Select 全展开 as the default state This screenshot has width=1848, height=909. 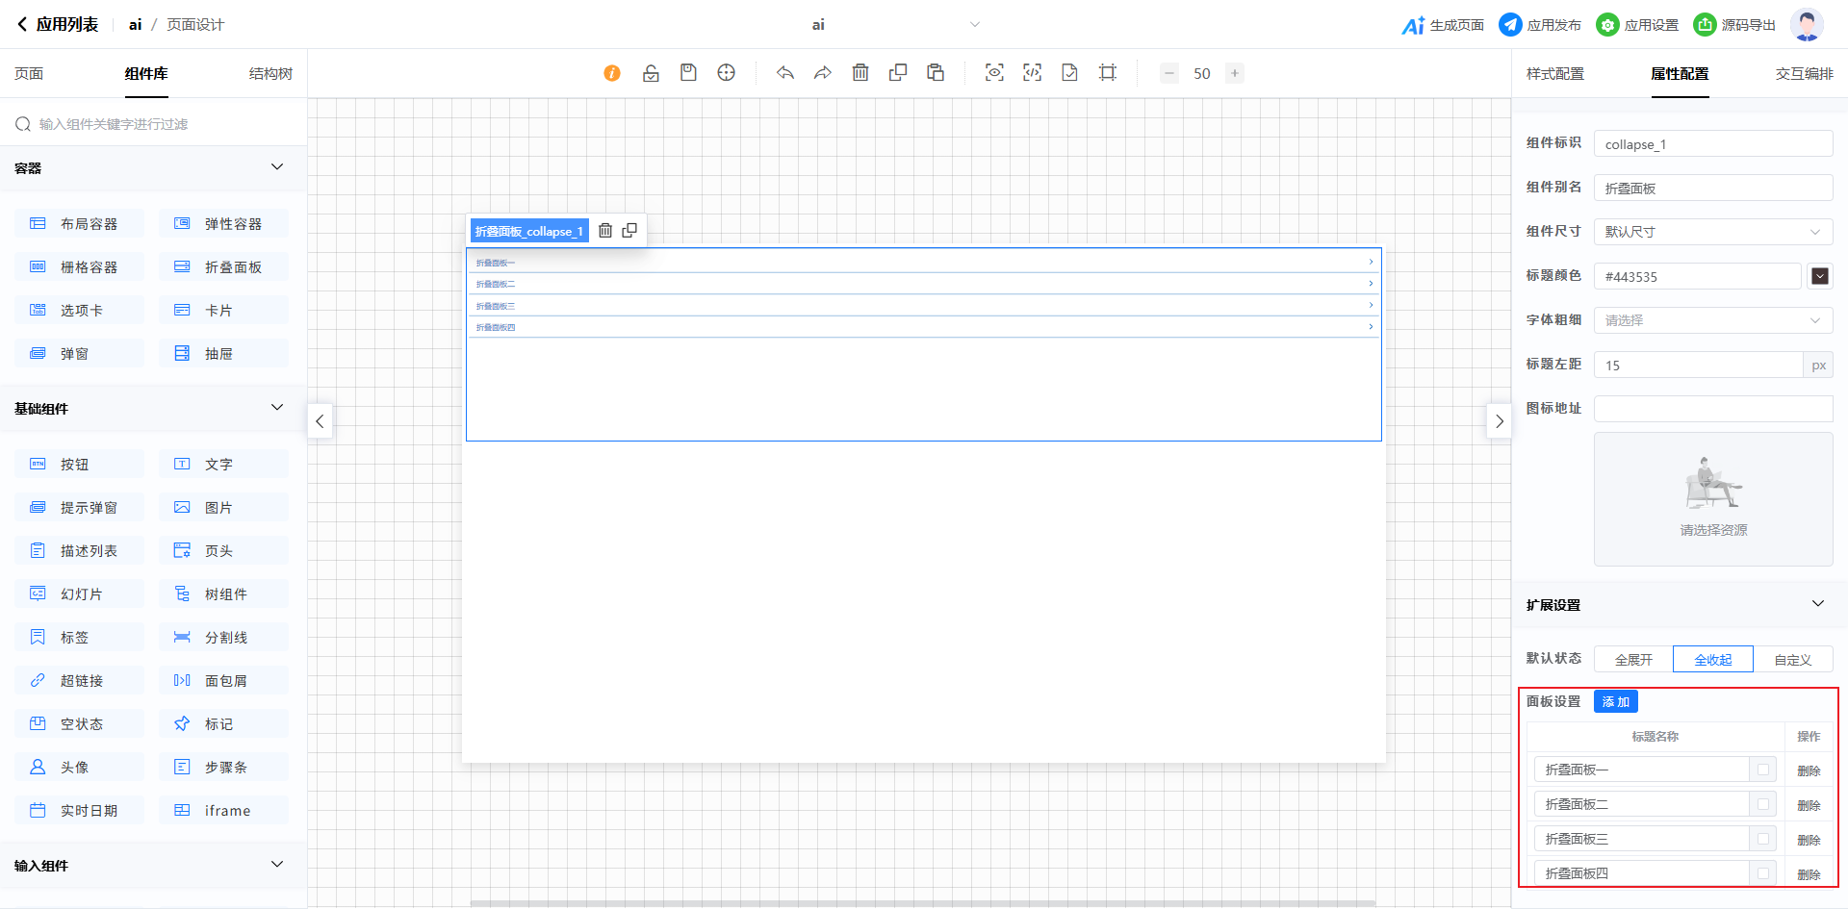1633,660
